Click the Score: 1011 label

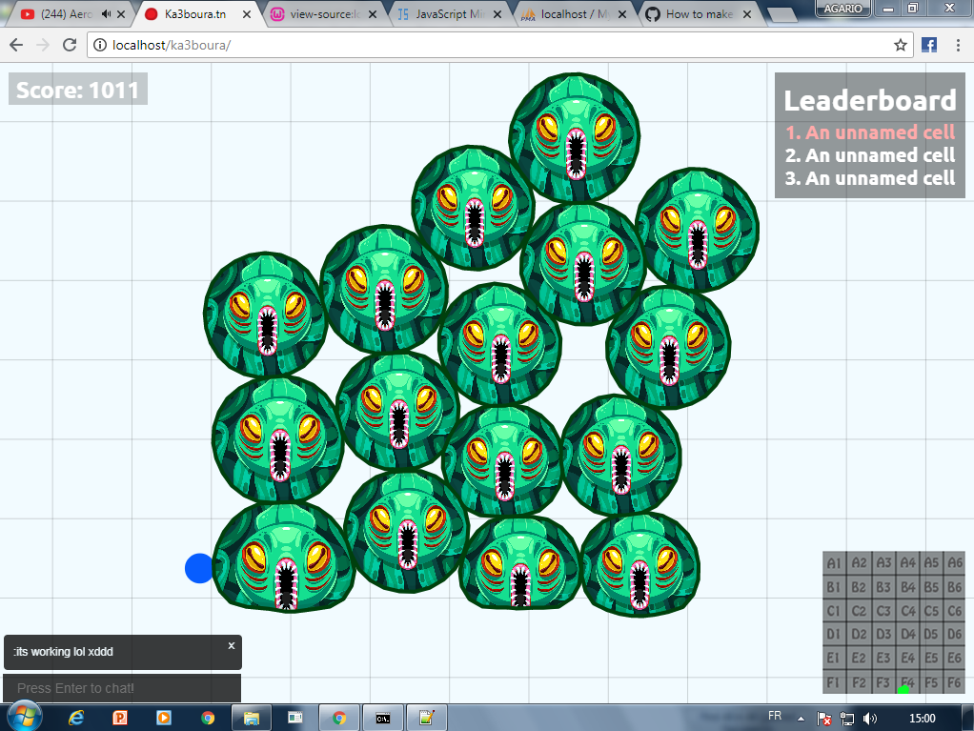click(77, 90)
